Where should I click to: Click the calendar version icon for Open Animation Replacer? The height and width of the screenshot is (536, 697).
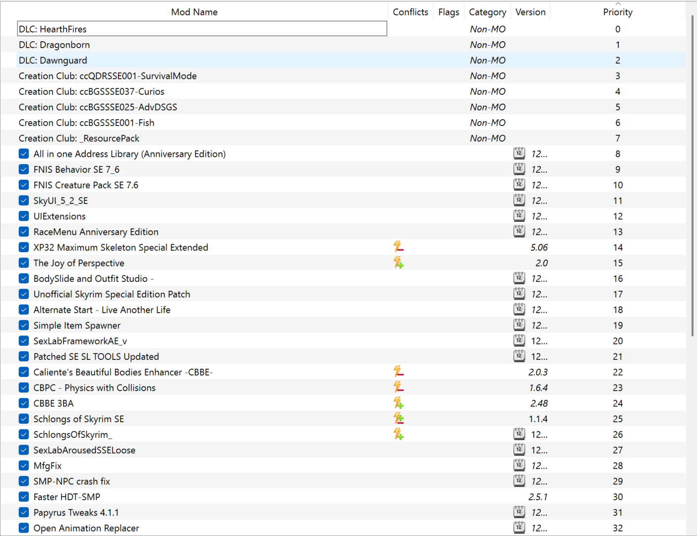[519, 528]
